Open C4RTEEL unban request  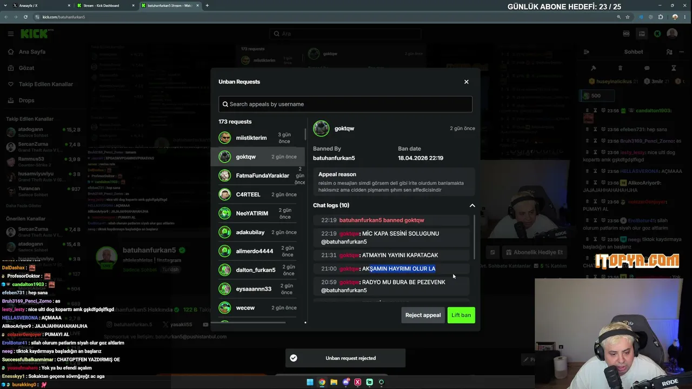(257, 194)
